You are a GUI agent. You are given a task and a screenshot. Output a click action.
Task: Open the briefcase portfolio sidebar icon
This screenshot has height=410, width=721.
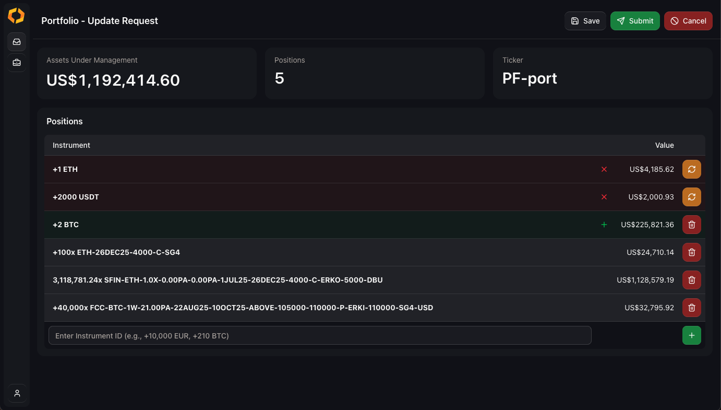pos(17,63)
